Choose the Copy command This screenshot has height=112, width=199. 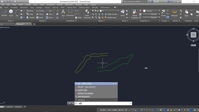point(30,14)
